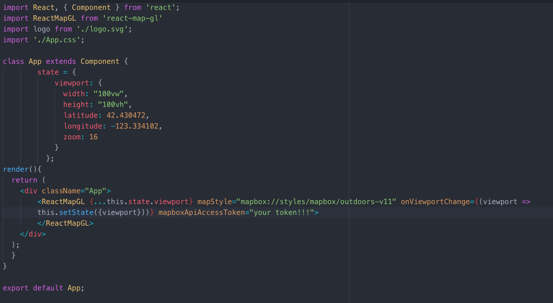
Task: Select the viewport object key
Action: [x=72, y=83]
